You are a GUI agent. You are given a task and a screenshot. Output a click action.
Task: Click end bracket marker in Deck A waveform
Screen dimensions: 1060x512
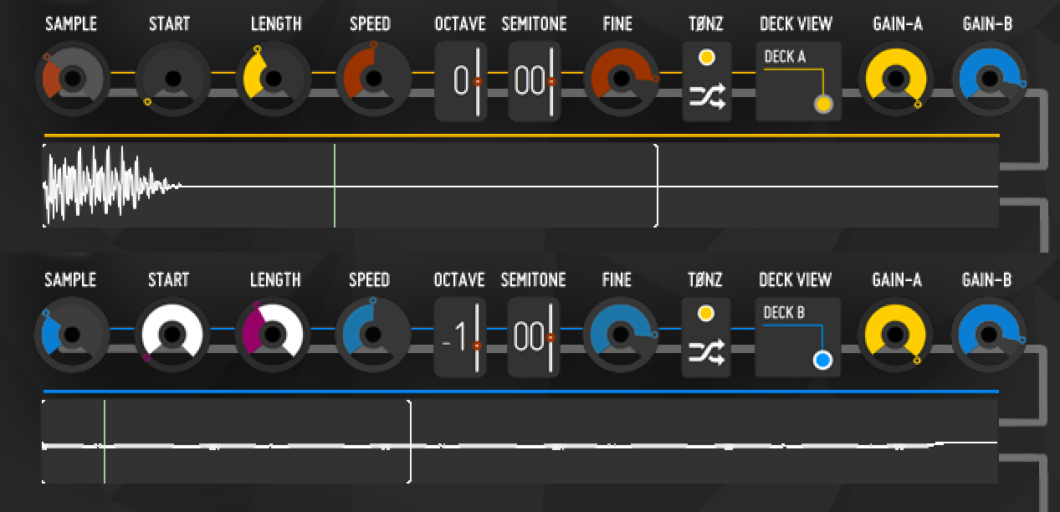657,185
